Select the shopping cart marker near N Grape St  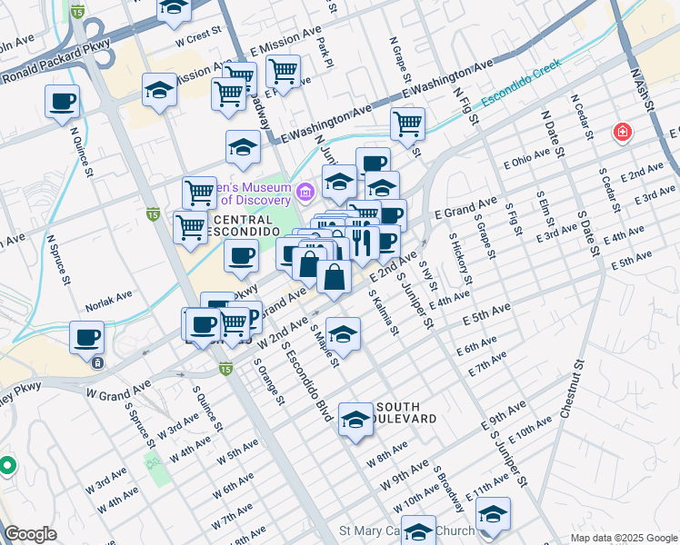pyautogui.click(x=408, y=122)
